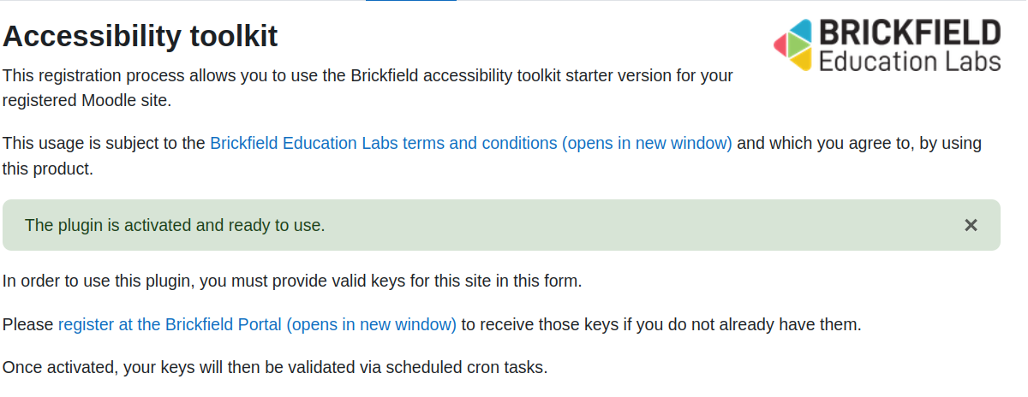Click the Brickfield colorful hexagon logo icon
1028x397 pixels.
[792, 44]
